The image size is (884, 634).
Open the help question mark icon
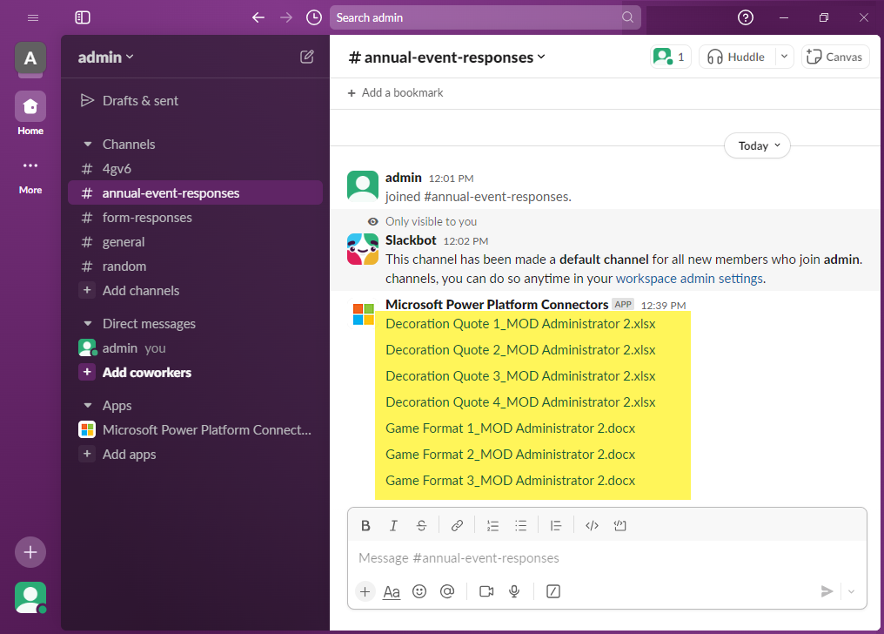pyautogui.click(x=746, y=17)
